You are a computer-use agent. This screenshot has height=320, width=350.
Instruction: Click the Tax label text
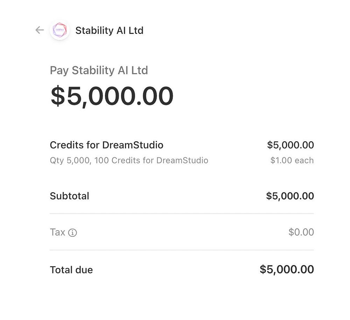[x=57, y=232]
